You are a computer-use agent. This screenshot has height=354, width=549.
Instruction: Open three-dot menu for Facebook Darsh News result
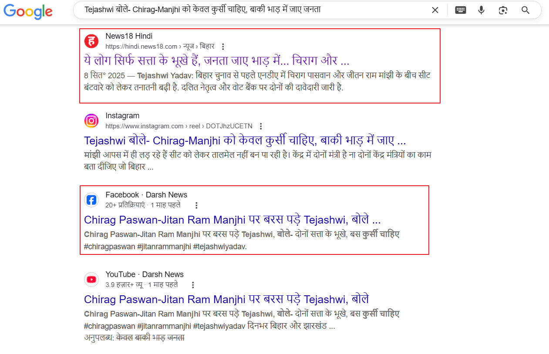(x=196, y=205)
